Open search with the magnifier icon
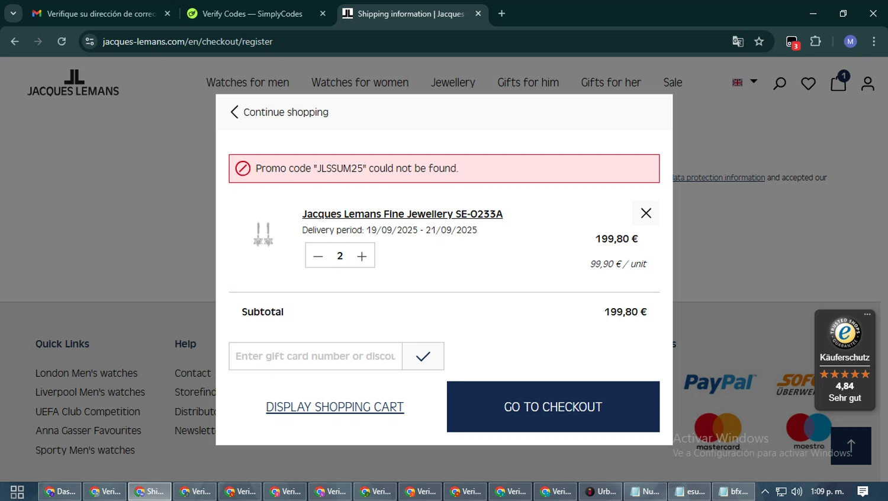This screenshot has height=501, width=888. click(x=780, y=83)
